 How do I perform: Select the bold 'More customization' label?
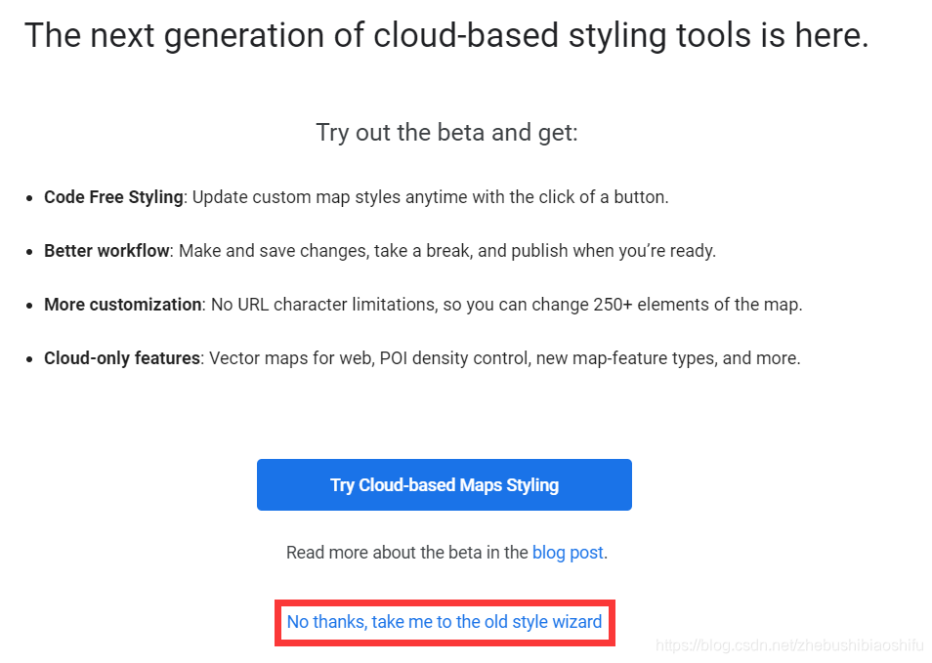tap(122, 305)
